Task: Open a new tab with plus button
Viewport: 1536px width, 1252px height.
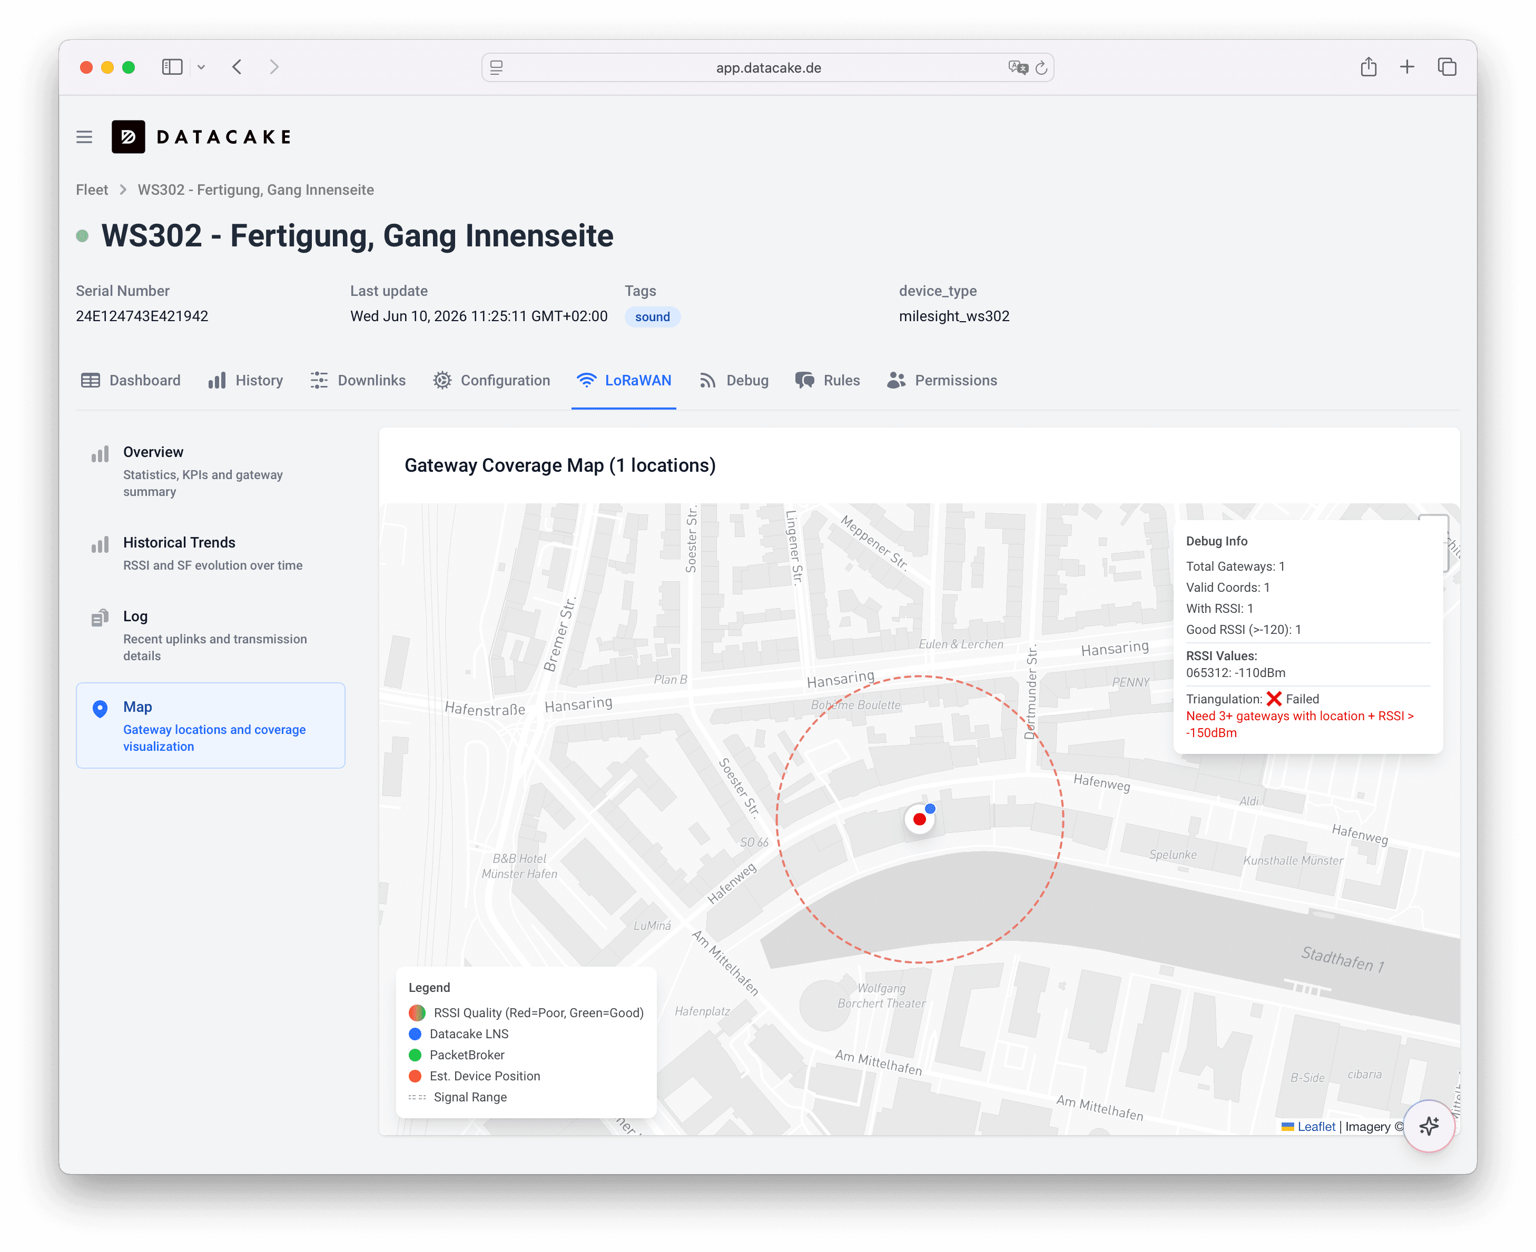Action: point(1407,67)
